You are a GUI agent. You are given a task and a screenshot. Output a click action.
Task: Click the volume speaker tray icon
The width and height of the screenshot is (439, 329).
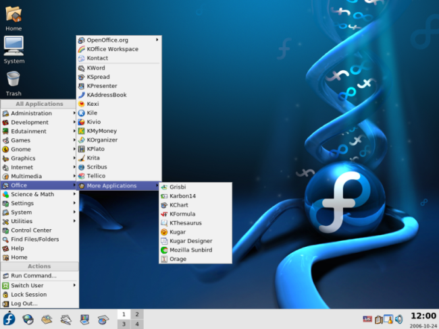click(x=399, y=319)
